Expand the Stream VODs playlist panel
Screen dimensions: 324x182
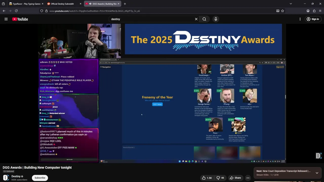click(x=317, y=173)
